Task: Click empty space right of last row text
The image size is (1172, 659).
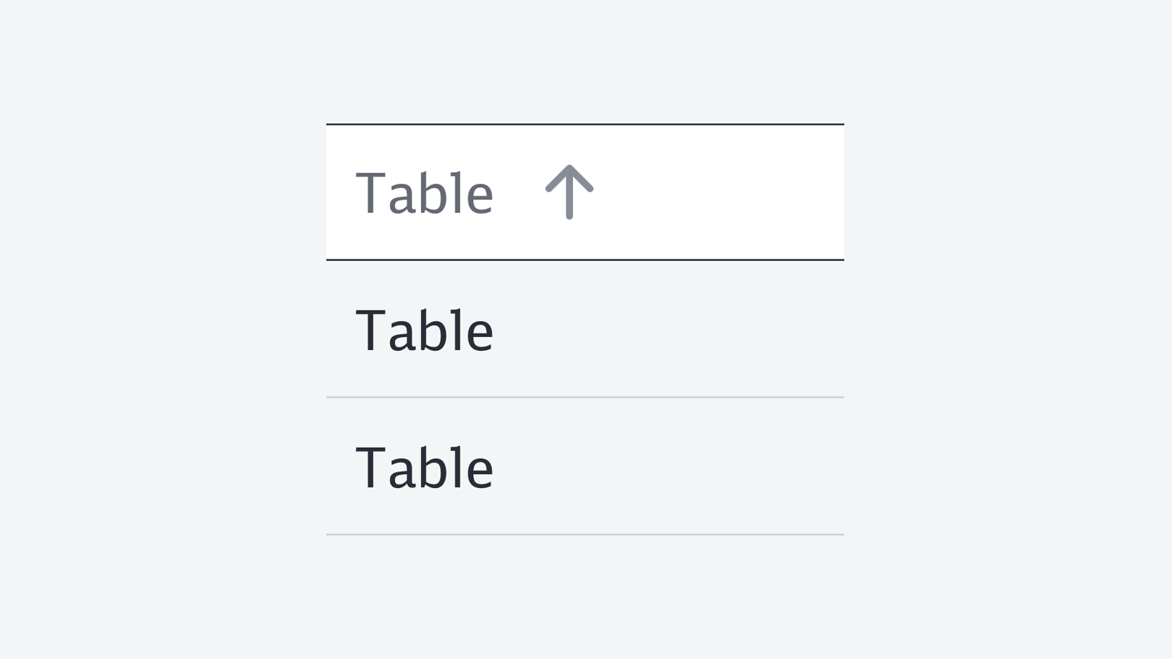Action: pos(671,467)
